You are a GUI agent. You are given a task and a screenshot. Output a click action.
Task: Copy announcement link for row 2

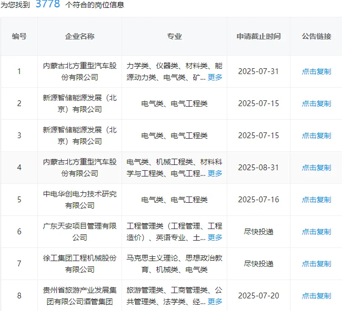[x=316, y=103]
